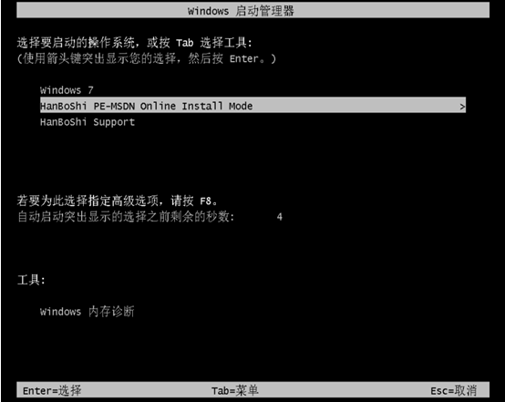Click the F8 key label

(205, 201)
